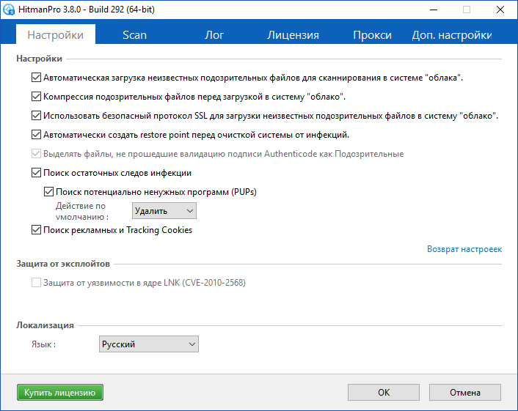
Task: Toggle automatic upload of unknown suspicious files
Action: pos(37,77)
